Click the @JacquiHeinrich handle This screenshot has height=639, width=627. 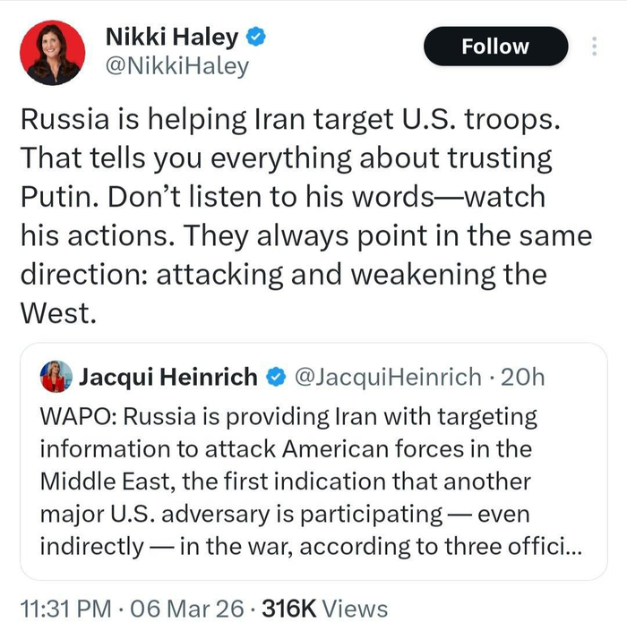coord(387,378)
